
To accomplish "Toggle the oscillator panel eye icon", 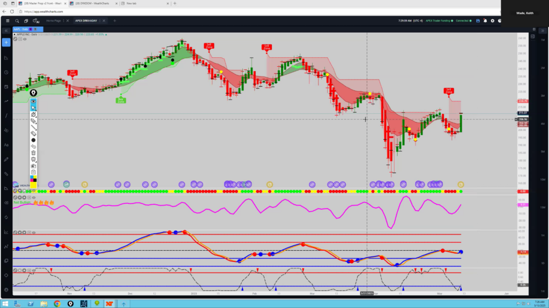I will click(x=34, y=233).
